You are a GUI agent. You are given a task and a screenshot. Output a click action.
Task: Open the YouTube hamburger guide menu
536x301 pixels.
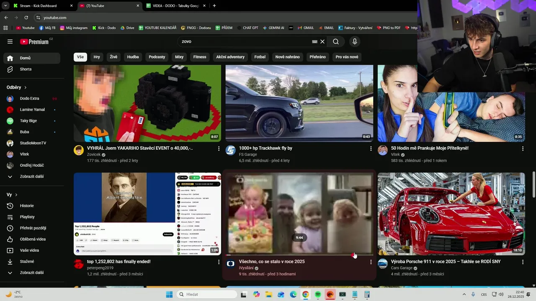point(10,41)
